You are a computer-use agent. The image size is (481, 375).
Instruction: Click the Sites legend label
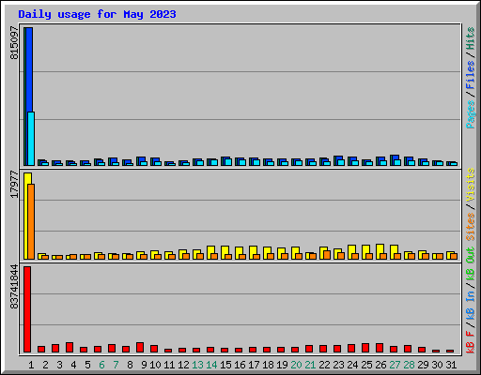471,227
